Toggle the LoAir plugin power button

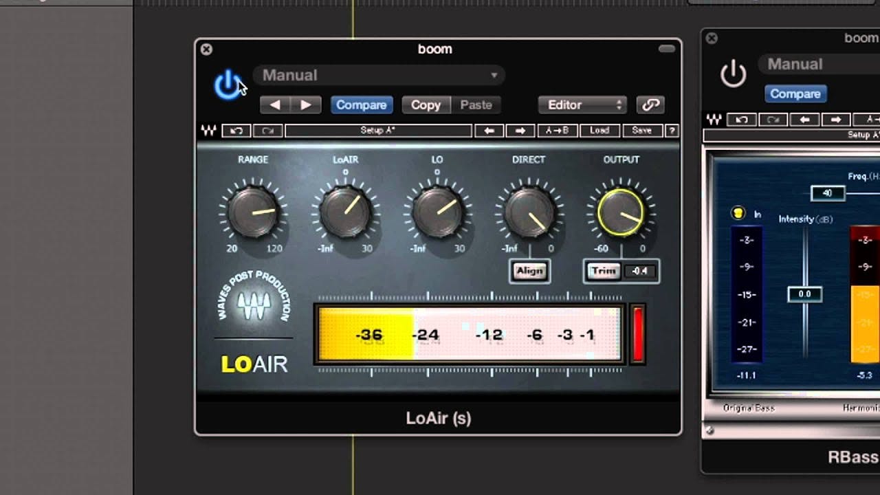coord(227,85)
